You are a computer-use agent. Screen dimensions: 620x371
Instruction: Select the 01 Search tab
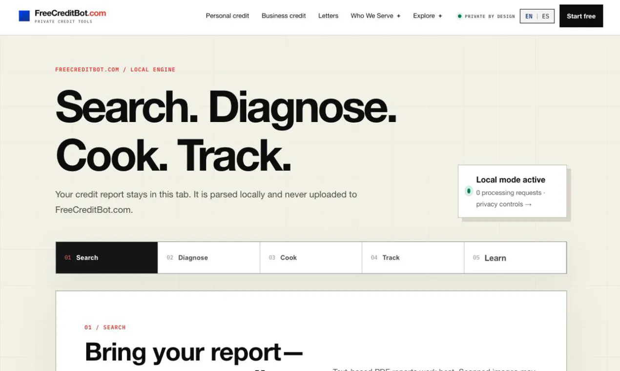pyautogui.click(x=107, y=258)
